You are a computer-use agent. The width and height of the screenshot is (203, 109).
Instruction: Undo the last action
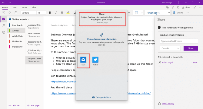[x=4, y=12]
